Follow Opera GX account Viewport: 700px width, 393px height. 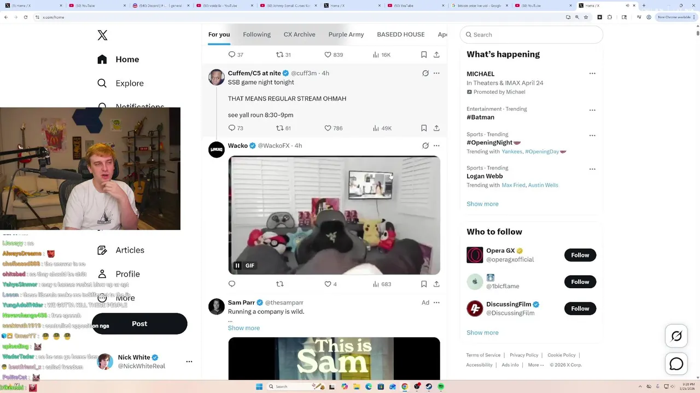[x=580, y=255]
